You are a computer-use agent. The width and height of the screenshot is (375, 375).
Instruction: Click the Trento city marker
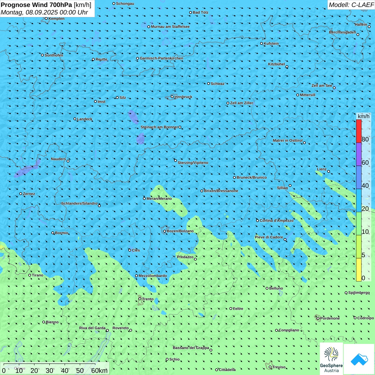[x=140, y=299]
